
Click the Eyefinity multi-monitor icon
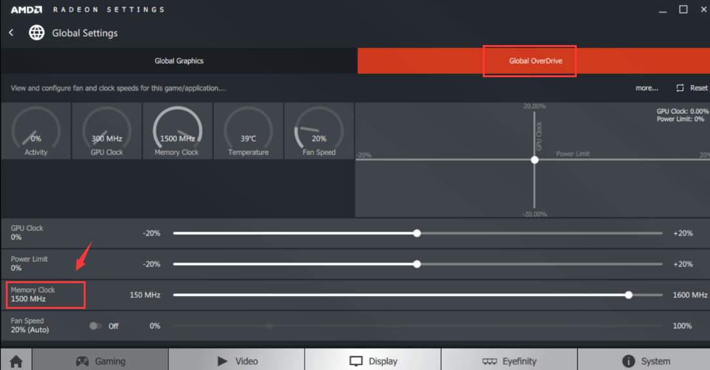pyautogui.click(x=489, y=361)
